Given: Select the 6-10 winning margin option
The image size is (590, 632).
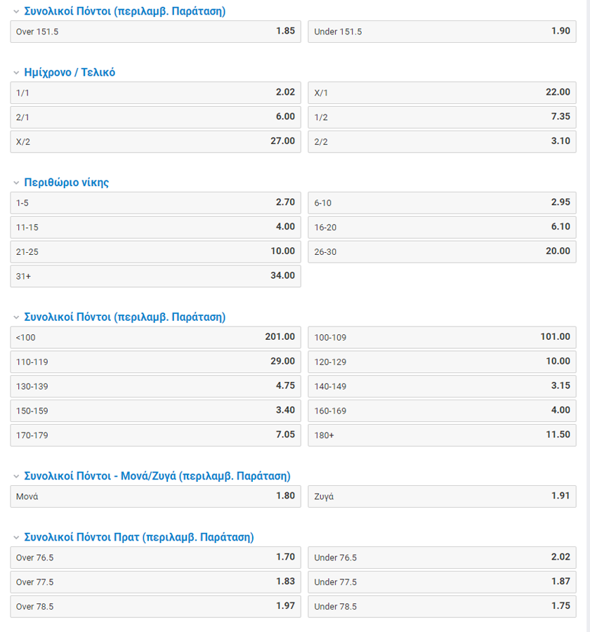Looking at the screenshot, I should [442, 203].
